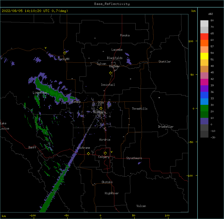Click the 80 dBZ light gray legend swatch
This screenshot has height=219, width=224.
pos(204,23)
